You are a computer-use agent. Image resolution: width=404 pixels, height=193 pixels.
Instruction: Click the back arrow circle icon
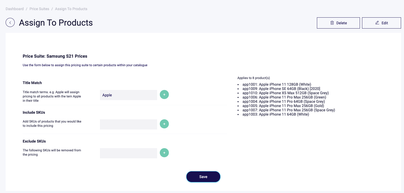pyautogui.click(x=10, y=23)
